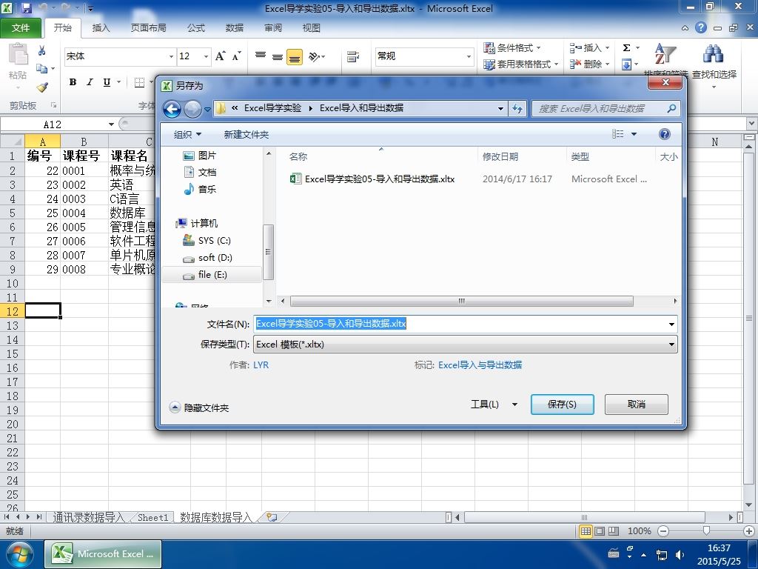Click the Copy icon in the clipboard group
The width and height of the screenshot is (758, 569).
[x=42, y=69]
